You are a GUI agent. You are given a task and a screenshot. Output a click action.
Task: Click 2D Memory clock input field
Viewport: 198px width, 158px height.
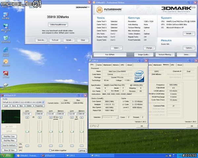pyautogui.click(x=40, y=114)
